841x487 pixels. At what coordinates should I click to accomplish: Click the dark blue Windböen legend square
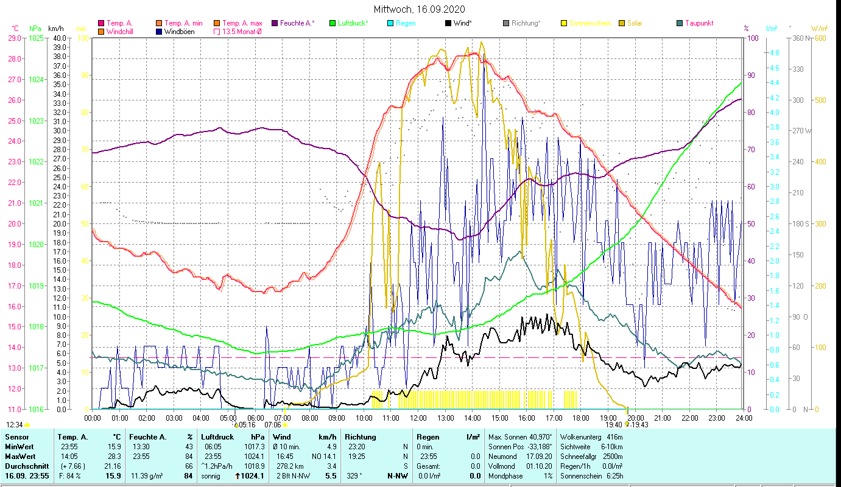pyautogui.click(x=160, y=32)
